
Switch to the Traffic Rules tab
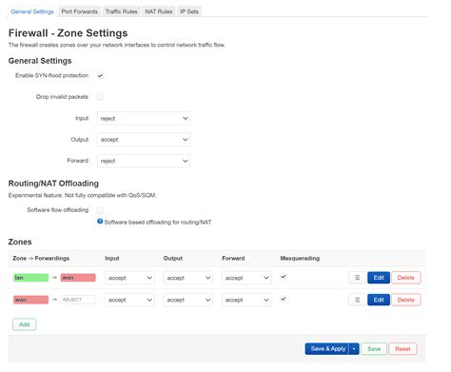[121, 11]
